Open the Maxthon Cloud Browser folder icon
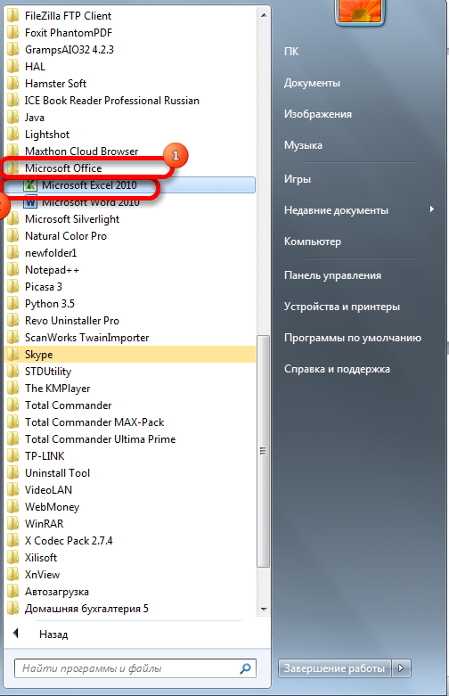Screen dimensions: 449x696 pyautogui.click(x=13, y=151)
